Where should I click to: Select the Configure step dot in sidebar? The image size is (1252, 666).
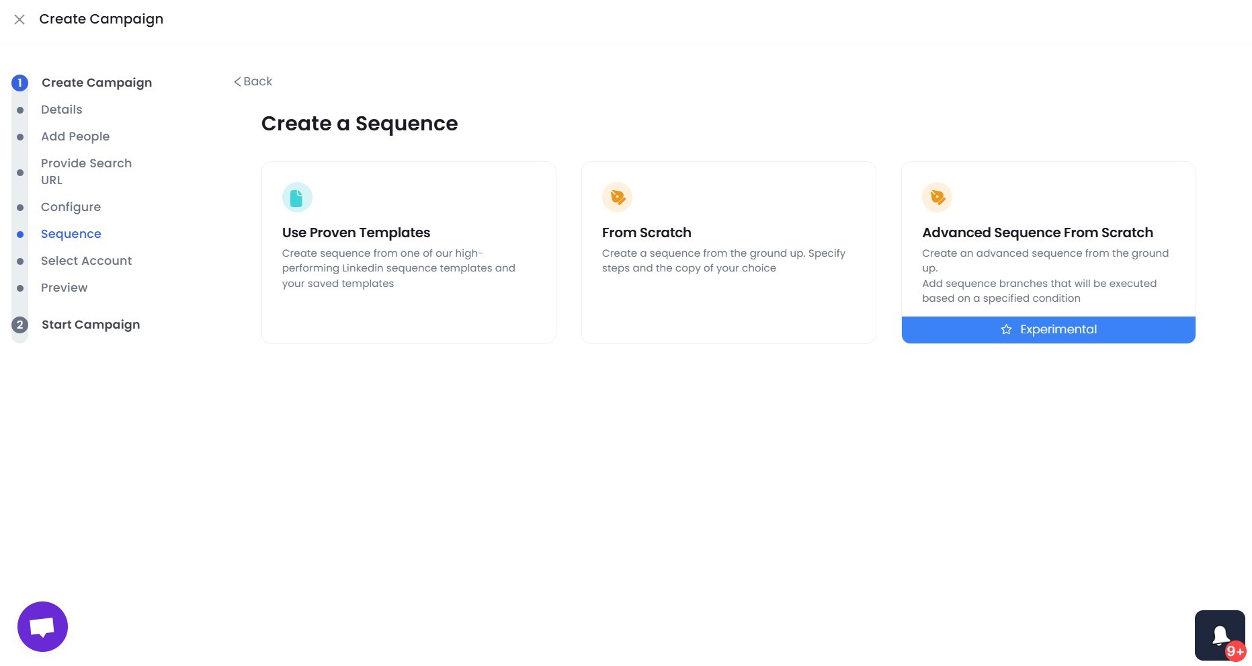(x=19, y=207)
